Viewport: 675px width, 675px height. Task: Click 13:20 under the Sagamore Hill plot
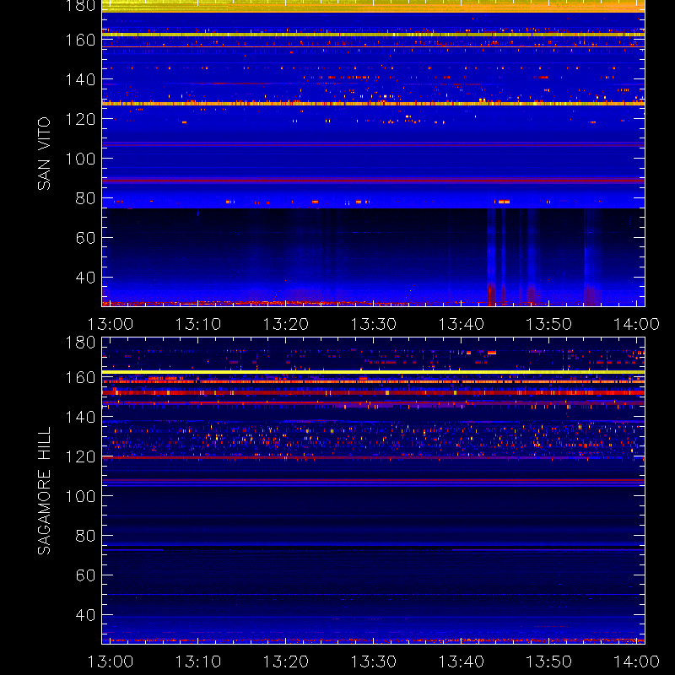point(286,661)
